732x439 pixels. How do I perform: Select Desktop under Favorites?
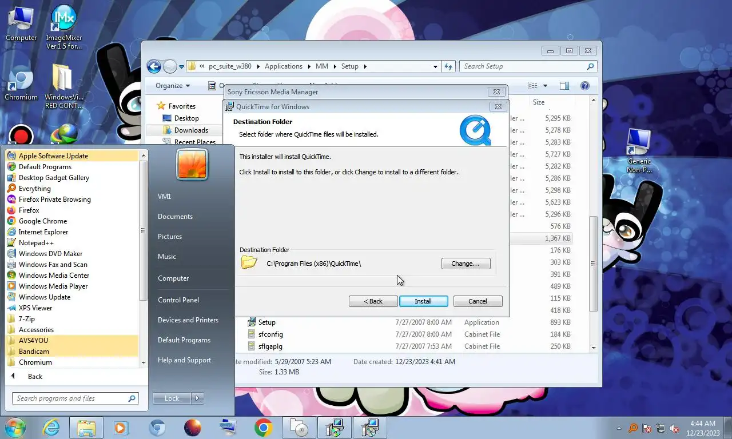point(186,118)
